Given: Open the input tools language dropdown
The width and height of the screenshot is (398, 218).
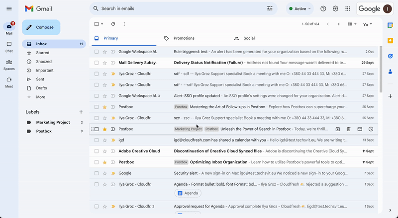Looking at the screenshot, I should click(x=368, y=24).
